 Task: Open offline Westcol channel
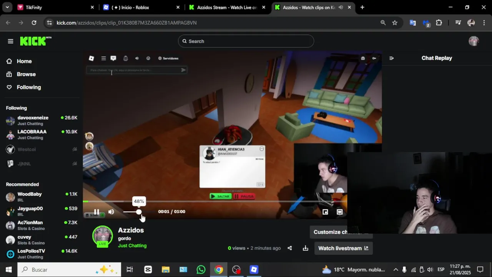(x=42, y=149)
